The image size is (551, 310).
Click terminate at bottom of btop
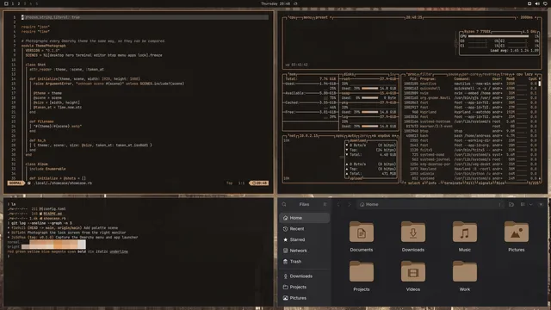(x=453, y=183)
